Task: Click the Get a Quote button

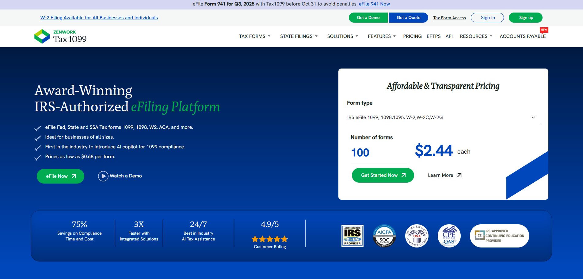Action: point(408,18)
